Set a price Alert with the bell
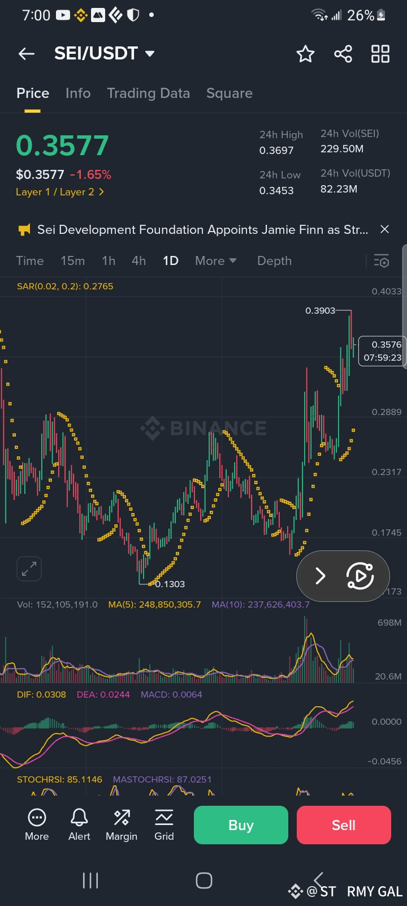This screenshot has height=906, width=407. tap(79, 824)
